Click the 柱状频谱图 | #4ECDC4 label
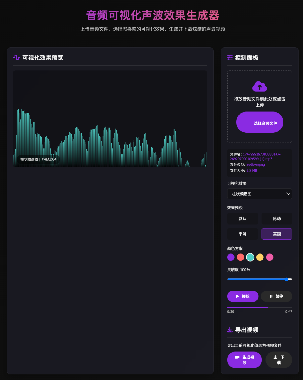303x380 pixels. tap(38, 159)
